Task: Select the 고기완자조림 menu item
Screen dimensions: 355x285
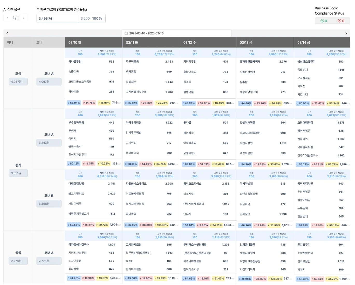Action: point(134,245)
